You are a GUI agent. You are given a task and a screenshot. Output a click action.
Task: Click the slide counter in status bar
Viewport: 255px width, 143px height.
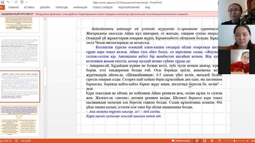tap(6, 141)
